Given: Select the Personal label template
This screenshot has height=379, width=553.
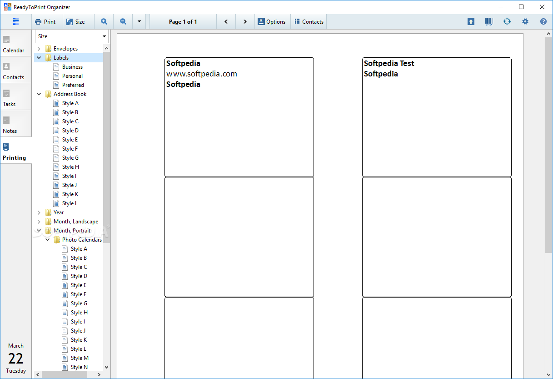Looking at the screenshot, I should (72, 76).
